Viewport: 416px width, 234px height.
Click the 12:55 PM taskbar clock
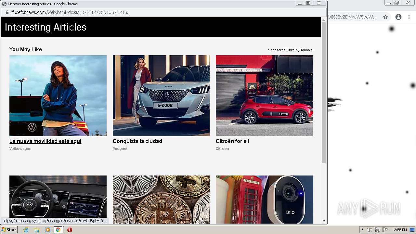click(x=399, y=230)
